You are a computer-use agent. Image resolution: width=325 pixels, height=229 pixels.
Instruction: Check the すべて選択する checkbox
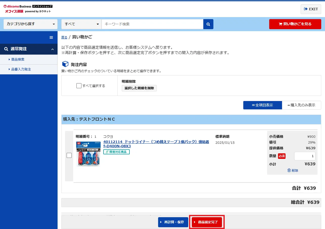click(79, 86)
